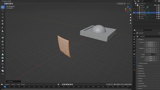Select the Extrude Region tool
This screenshot has width=160, height=90.
point(3,38)
